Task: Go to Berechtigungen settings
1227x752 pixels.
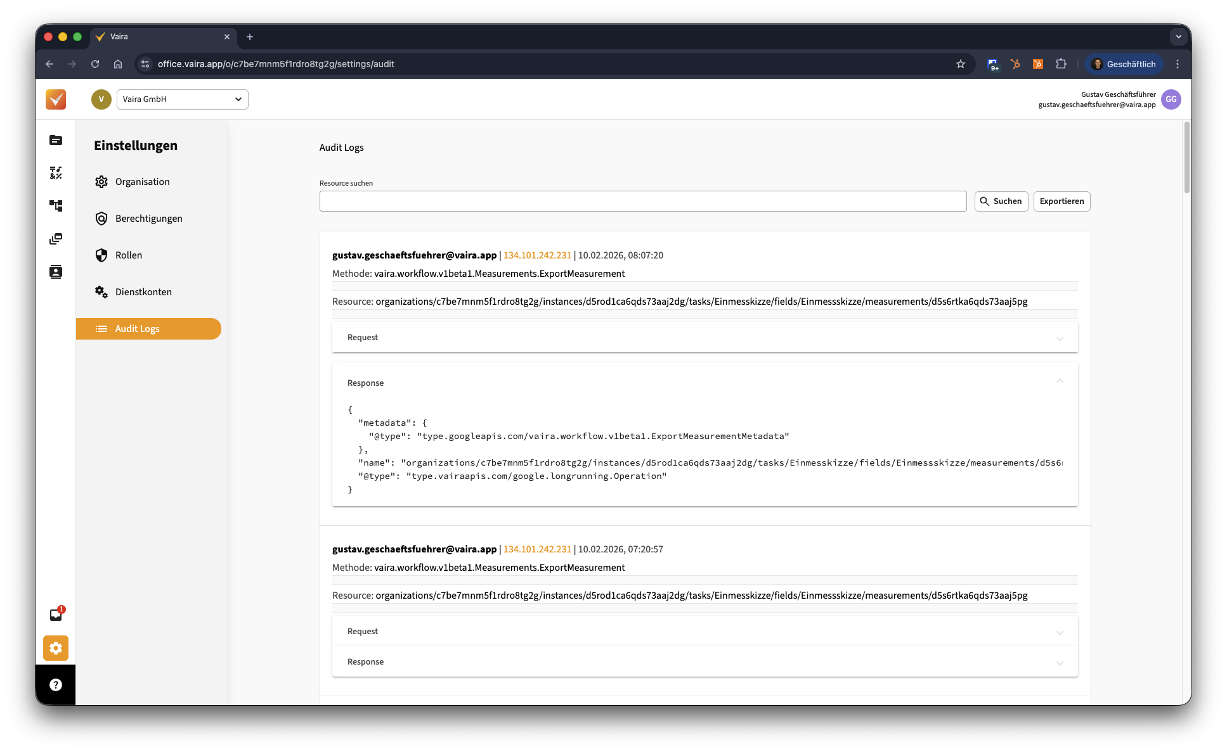Action: point(148,219)
